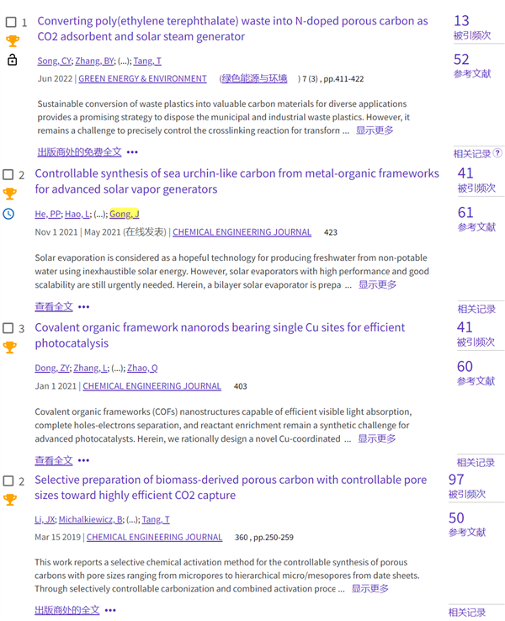Viewport: 505px width, 621px height.
Task: Open the ••• more options for the sea urchin-like carbon article
Action: [83, 307]
